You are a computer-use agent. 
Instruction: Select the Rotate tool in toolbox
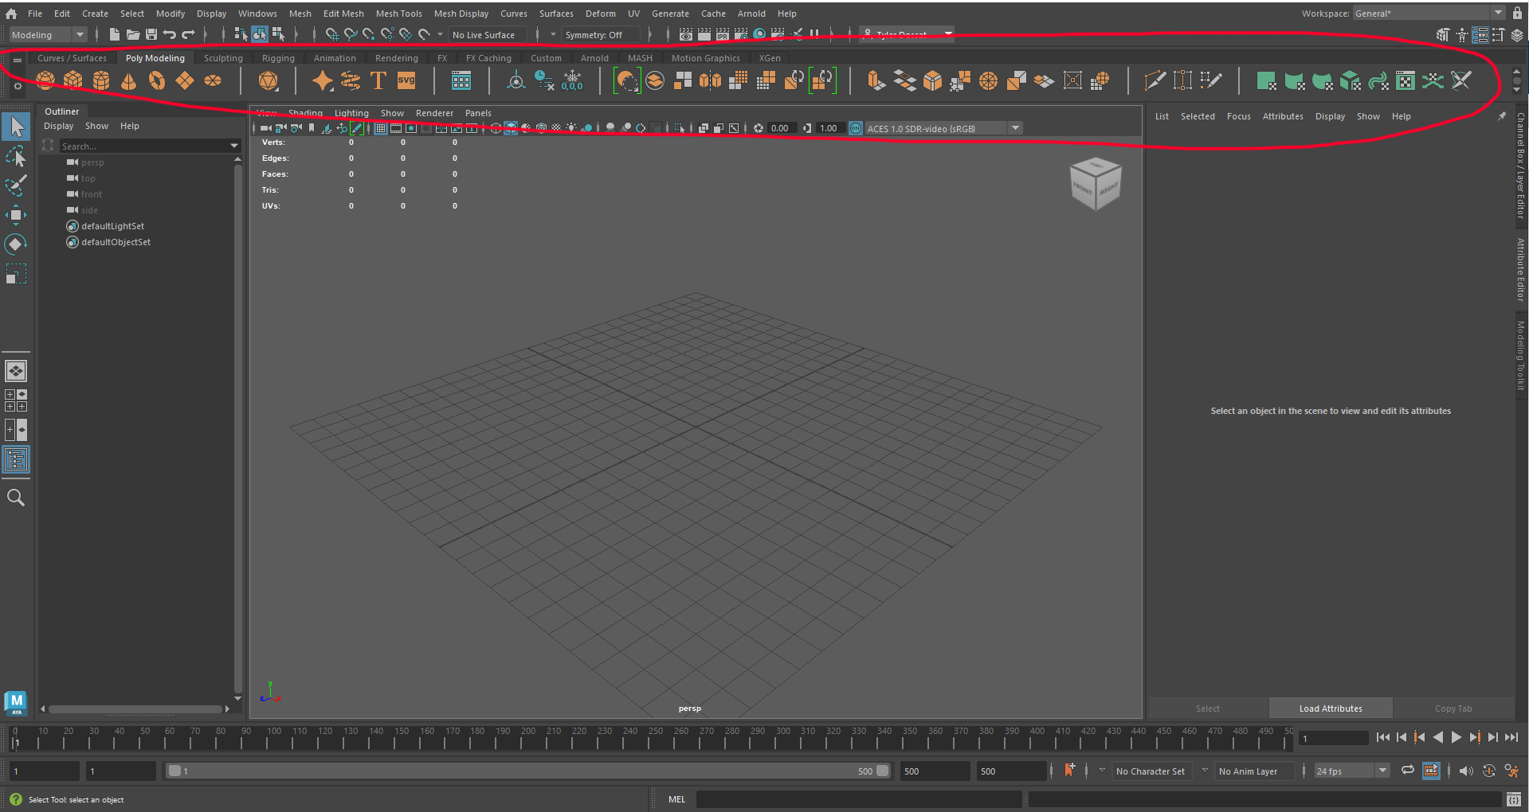tap(16, 244)
